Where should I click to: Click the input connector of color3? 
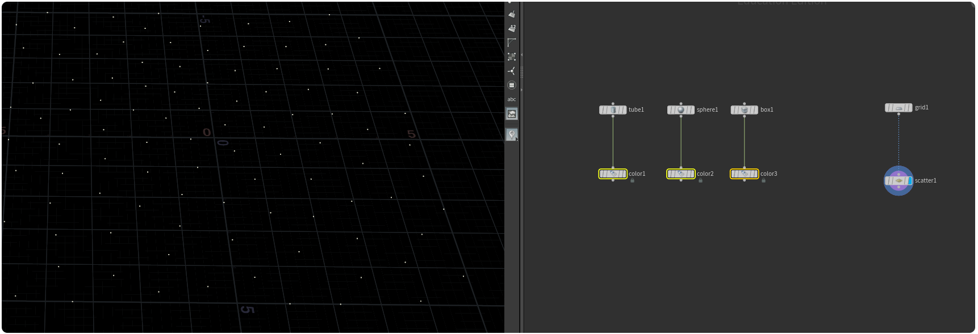[x=745, y=168]
